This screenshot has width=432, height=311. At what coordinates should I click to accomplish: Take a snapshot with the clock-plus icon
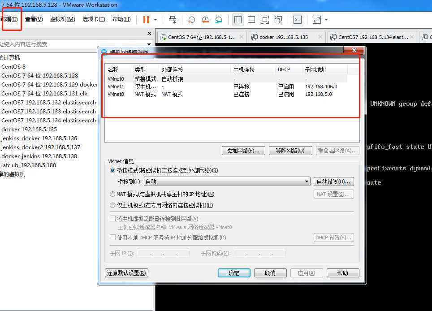[x=191, y=20]
